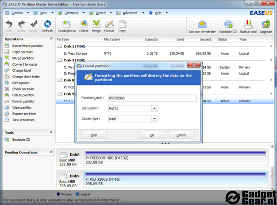Image resolution: width=277 pixels, height=205 pixels.
Task: Collapse the Operations panel
Action: (x=51, y=39)
